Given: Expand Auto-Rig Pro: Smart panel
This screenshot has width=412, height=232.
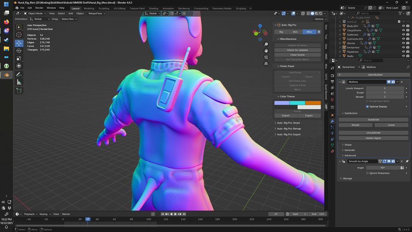Looking at the screenshot, I should [288, 123].
